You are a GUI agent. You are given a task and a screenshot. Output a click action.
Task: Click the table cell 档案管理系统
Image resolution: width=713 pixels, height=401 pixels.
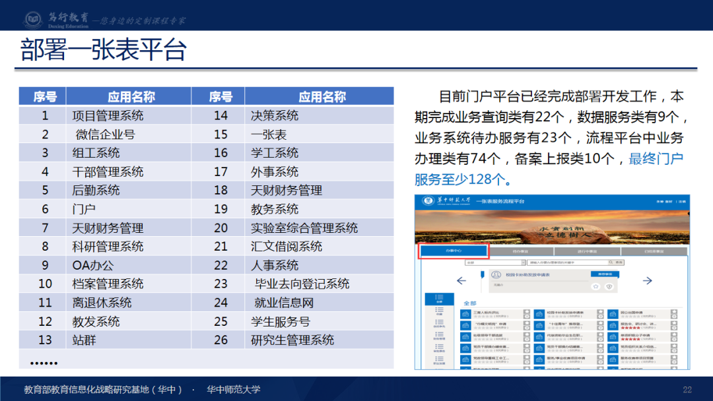(108, 284)
